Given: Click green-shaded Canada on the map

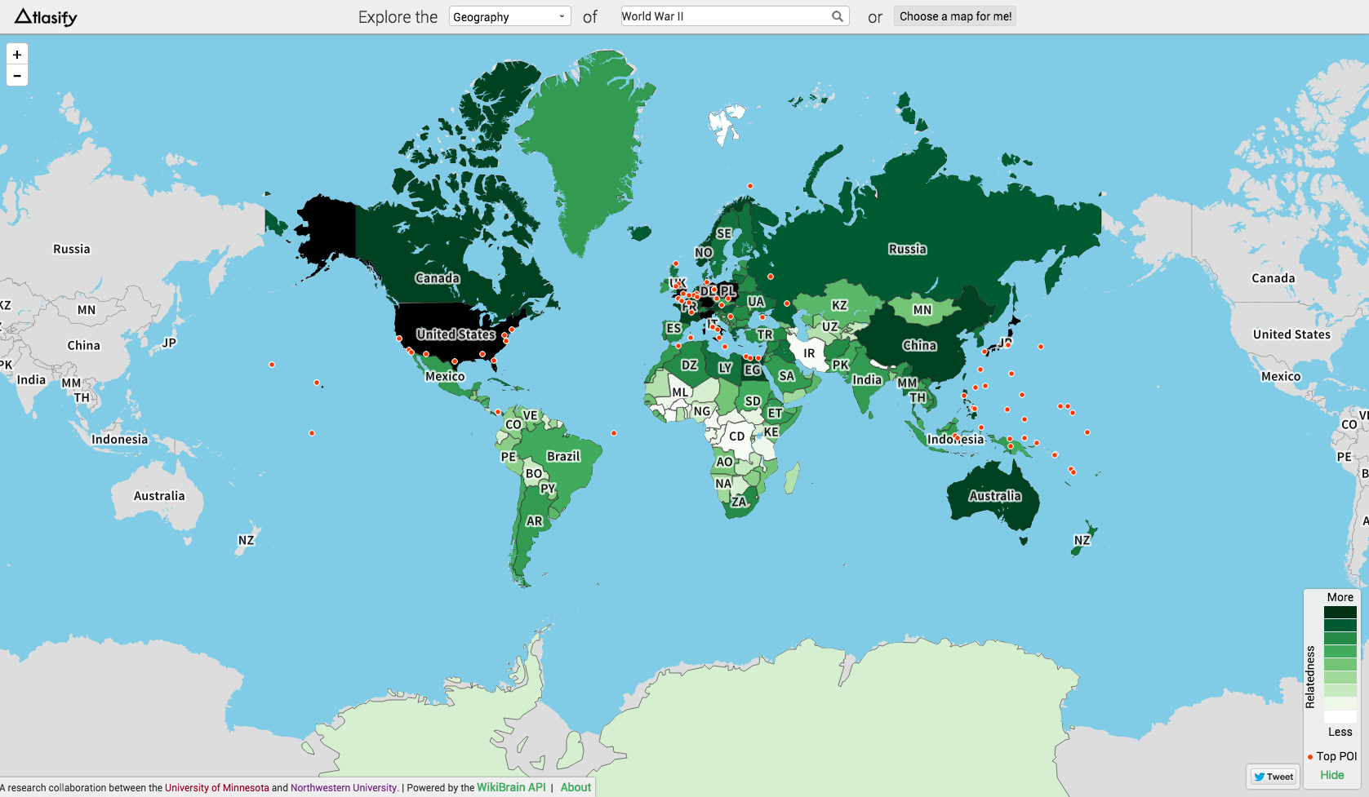Looking at the screenshot, I should (438, 278).
